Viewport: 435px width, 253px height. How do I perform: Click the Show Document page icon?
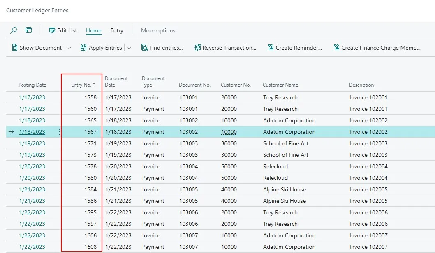[x=15, y=47]
